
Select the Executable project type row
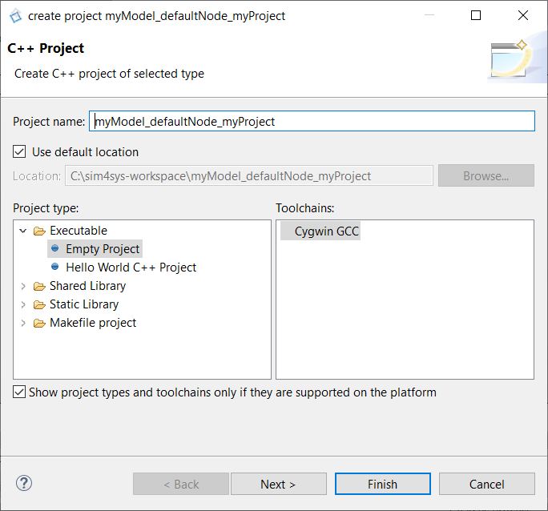[79, 231]
